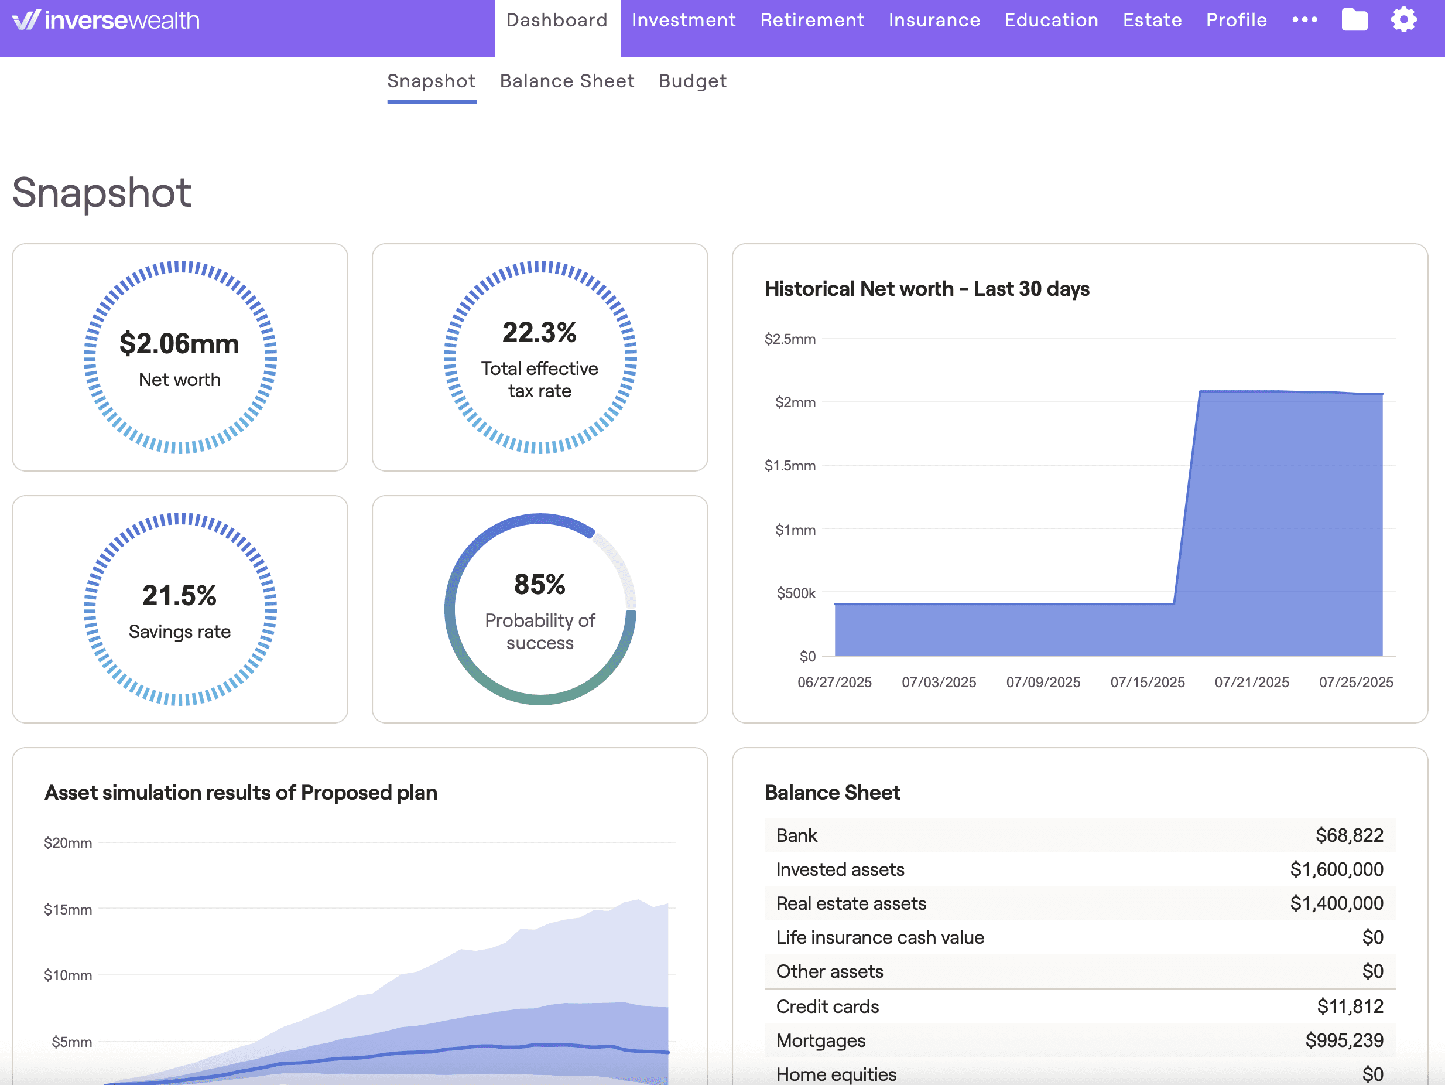Viewport: 1445px width, 1085px height.
Task: Navigate to the Estate page
Action: [x=1152, y=19]
